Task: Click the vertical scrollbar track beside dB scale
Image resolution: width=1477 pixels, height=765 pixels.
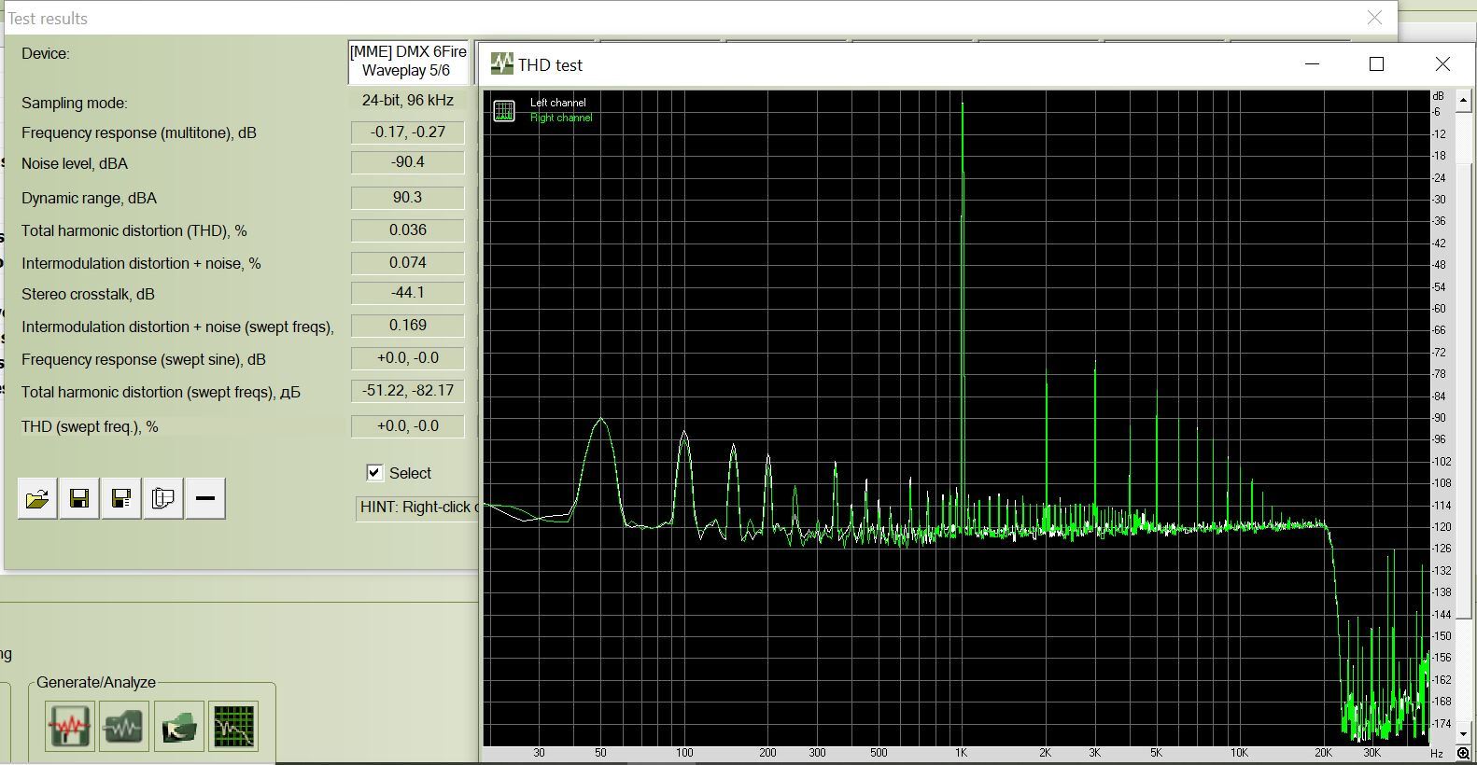Action: tap(1464, 416)
